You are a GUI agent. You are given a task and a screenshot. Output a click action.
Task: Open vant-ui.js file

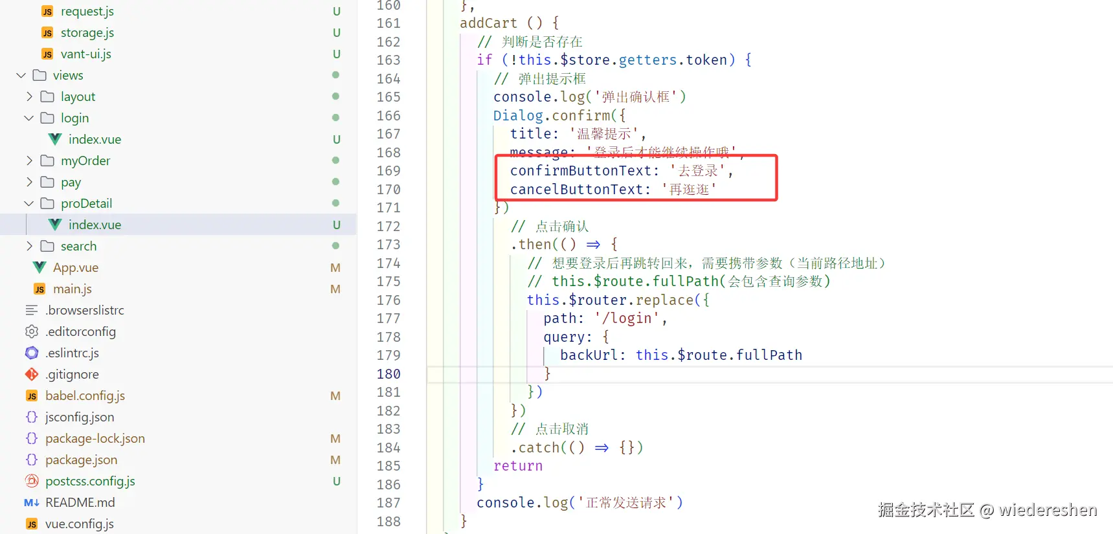tap(86, 54)
